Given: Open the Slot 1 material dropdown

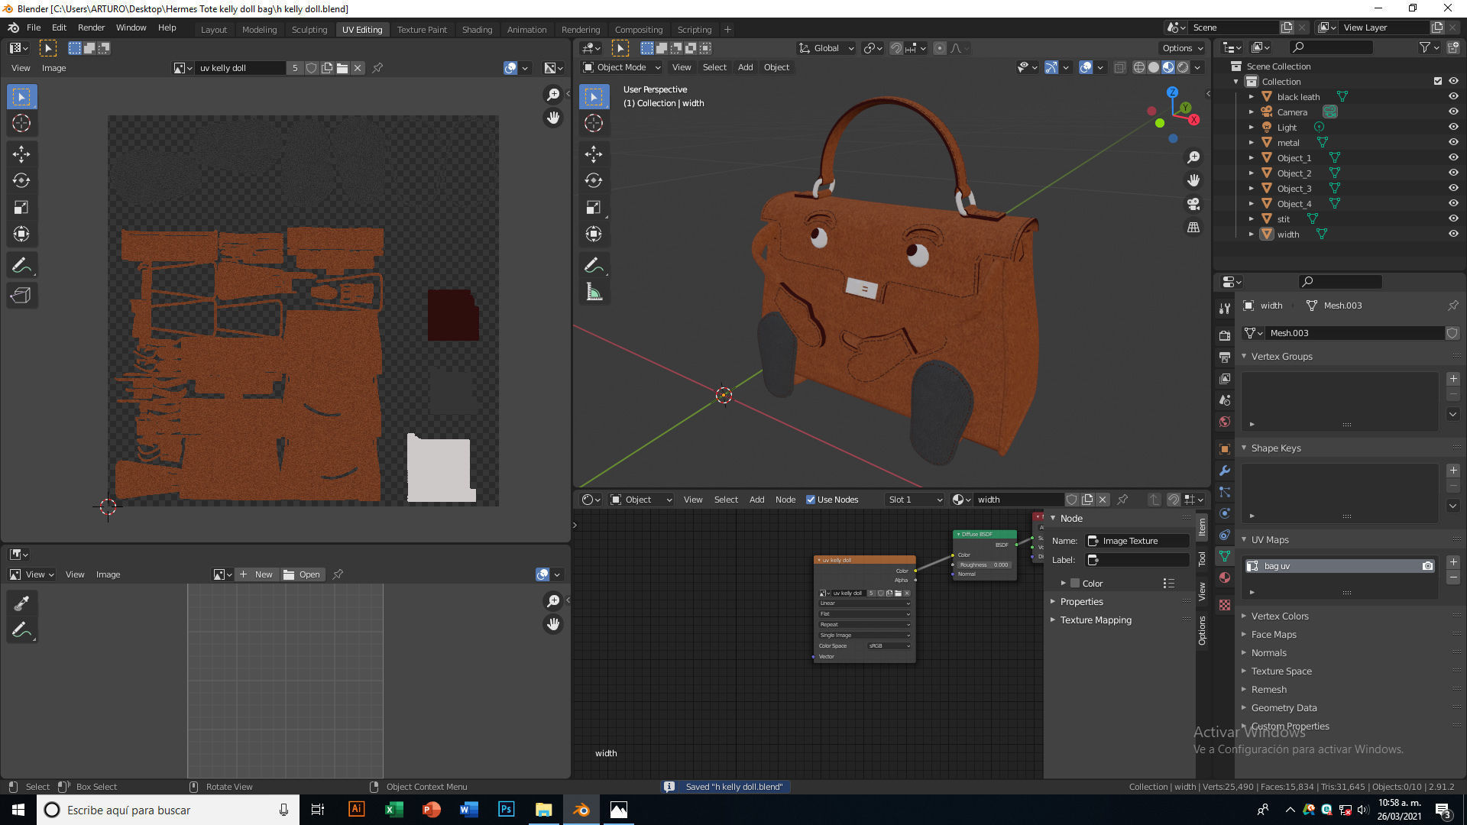Looking at the screenshot, I should click(914, 500).
